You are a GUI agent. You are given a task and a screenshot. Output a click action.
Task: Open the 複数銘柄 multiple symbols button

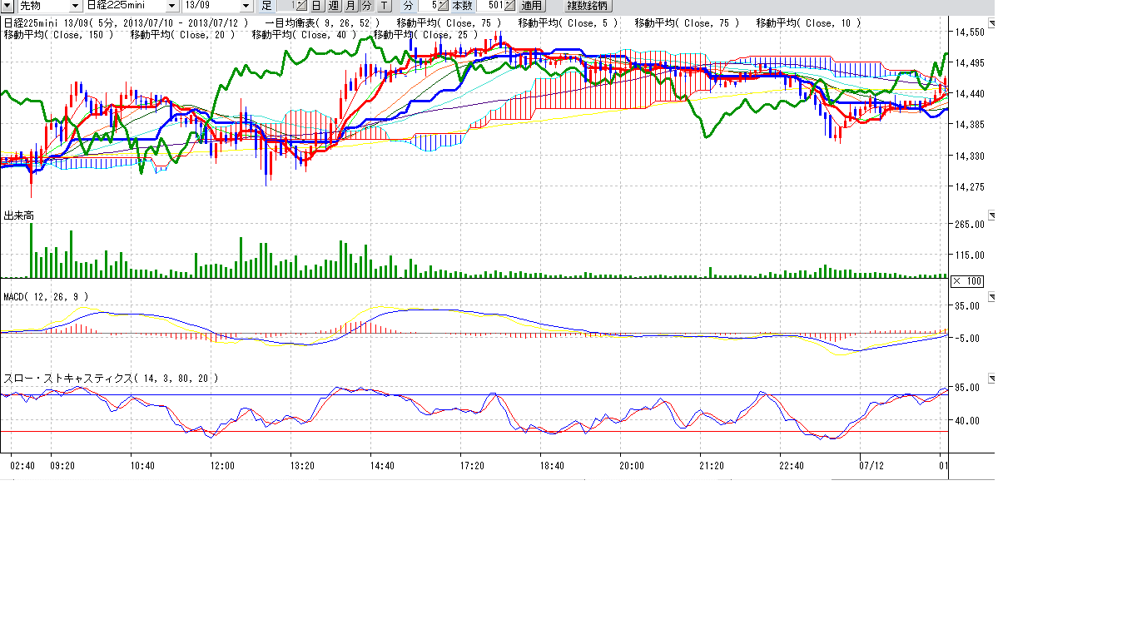(x=587, y=6)
